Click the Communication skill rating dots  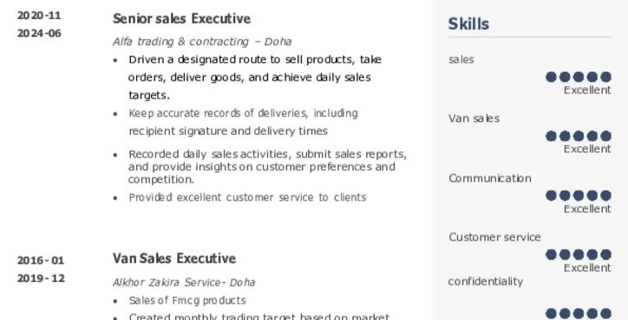pos(579,195)
